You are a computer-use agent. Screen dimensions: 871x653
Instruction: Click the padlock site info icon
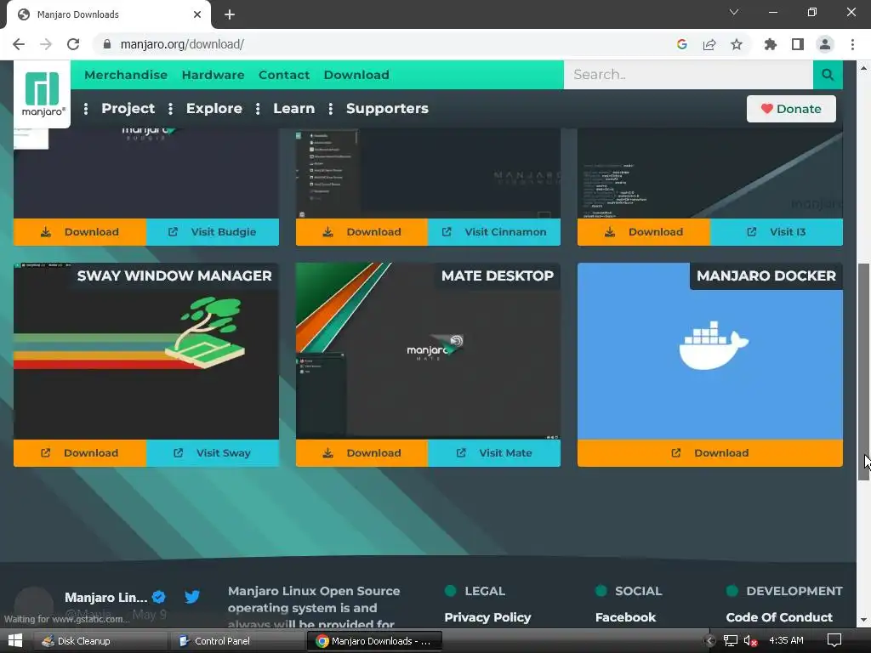coord(107,44)
